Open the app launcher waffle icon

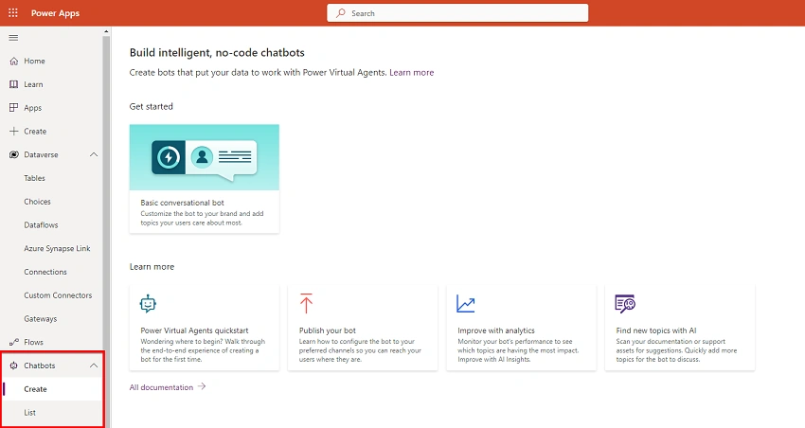(x=13, y=13)
